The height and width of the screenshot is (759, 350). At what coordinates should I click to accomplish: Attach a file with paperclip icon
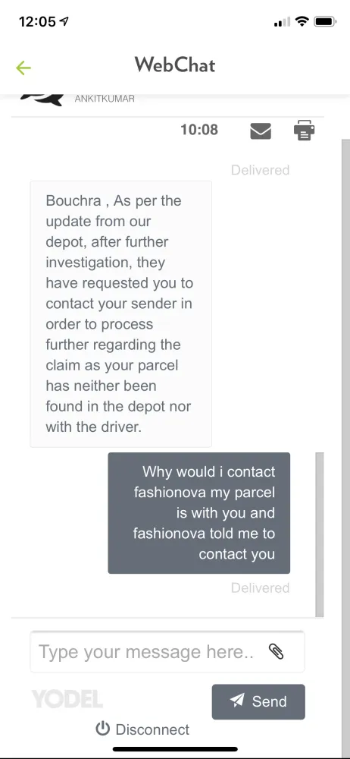coord(276,651)
